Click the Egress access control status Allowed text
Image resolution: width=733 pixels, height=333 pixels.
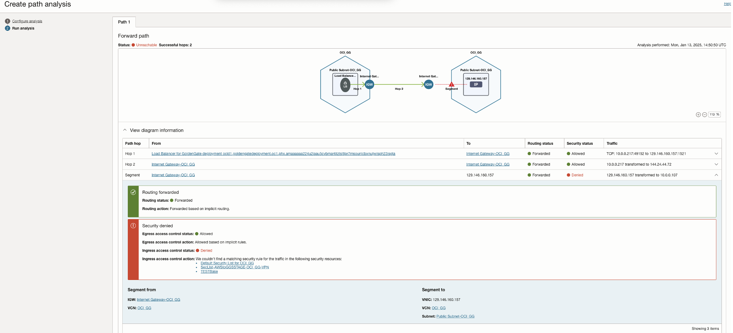[206, 234]
